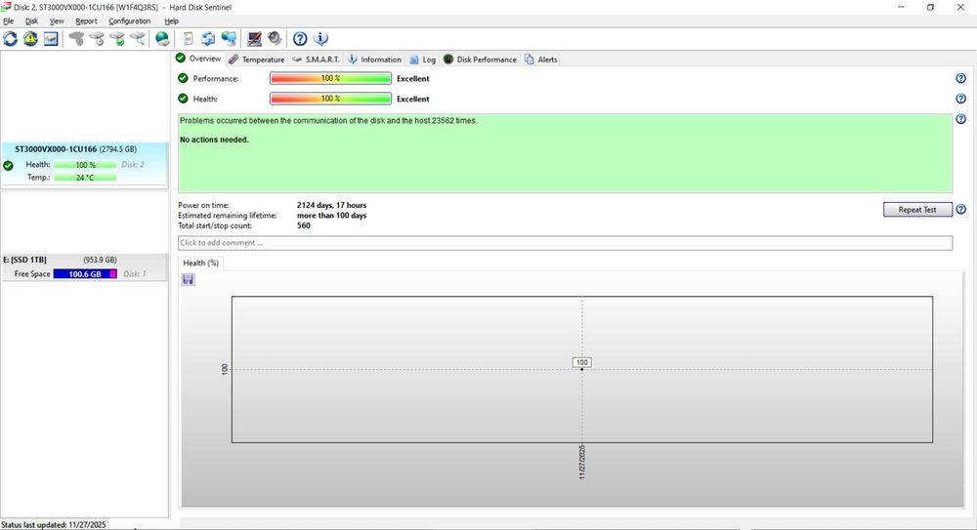Click the disk-with-magnifier surface test icon
Viewport: 977px width, 530px height.
point(137,39)
